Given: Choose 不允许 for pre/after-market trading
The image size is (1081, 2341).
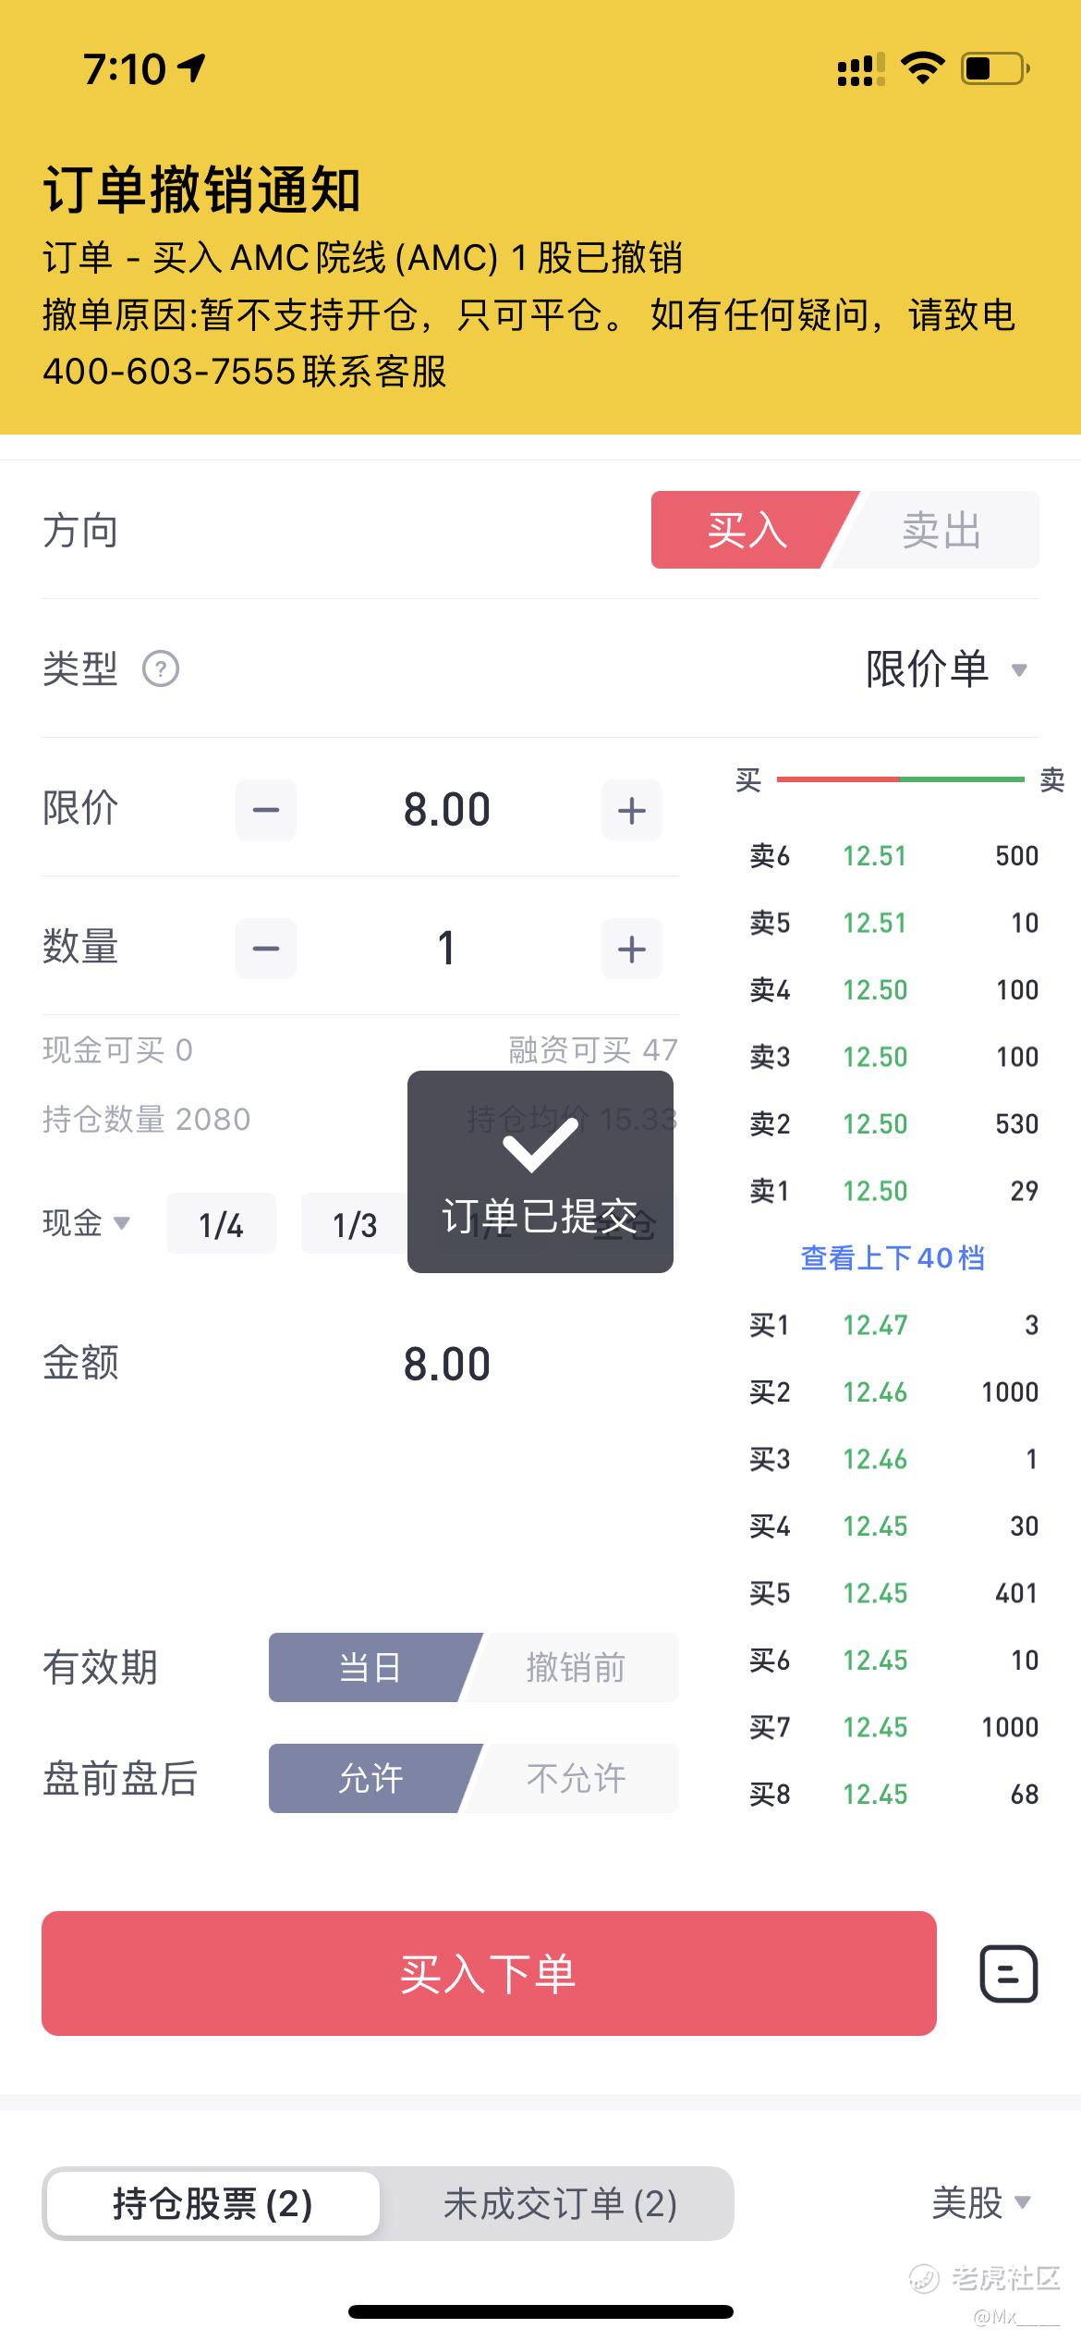Looking at the screenshot, I should click(576, 1778).
